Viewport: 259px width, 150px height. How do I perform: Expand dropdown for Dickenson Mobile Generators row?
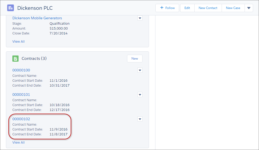[x=140, y=18]
